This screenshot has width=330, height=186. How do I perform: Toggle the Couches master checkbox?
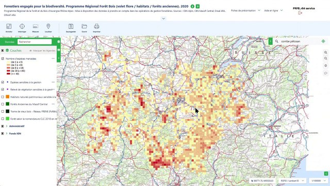pos(3,51)
